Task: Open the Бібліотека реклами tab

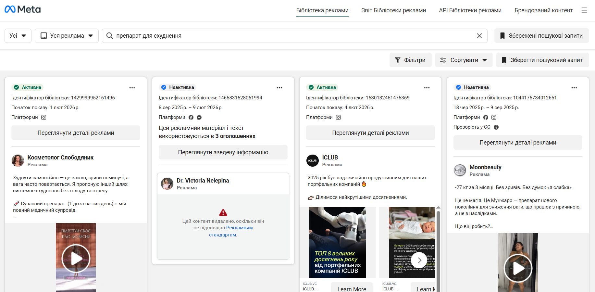Action: (322, 10)
